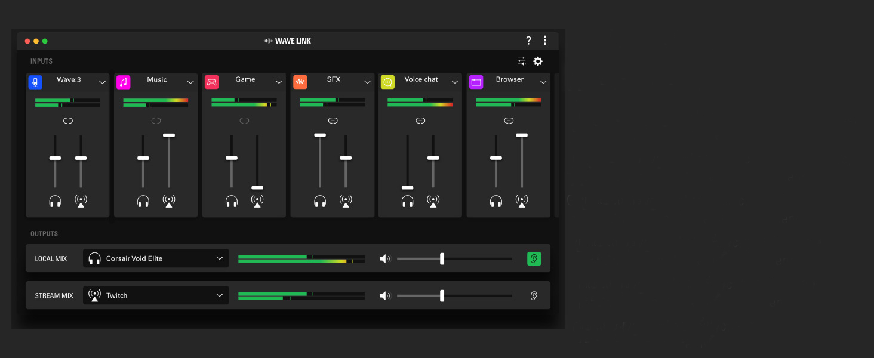
Task: Mute Voice chat stream broadcast output
Action: pyautogui.click(x=433, y=201)
